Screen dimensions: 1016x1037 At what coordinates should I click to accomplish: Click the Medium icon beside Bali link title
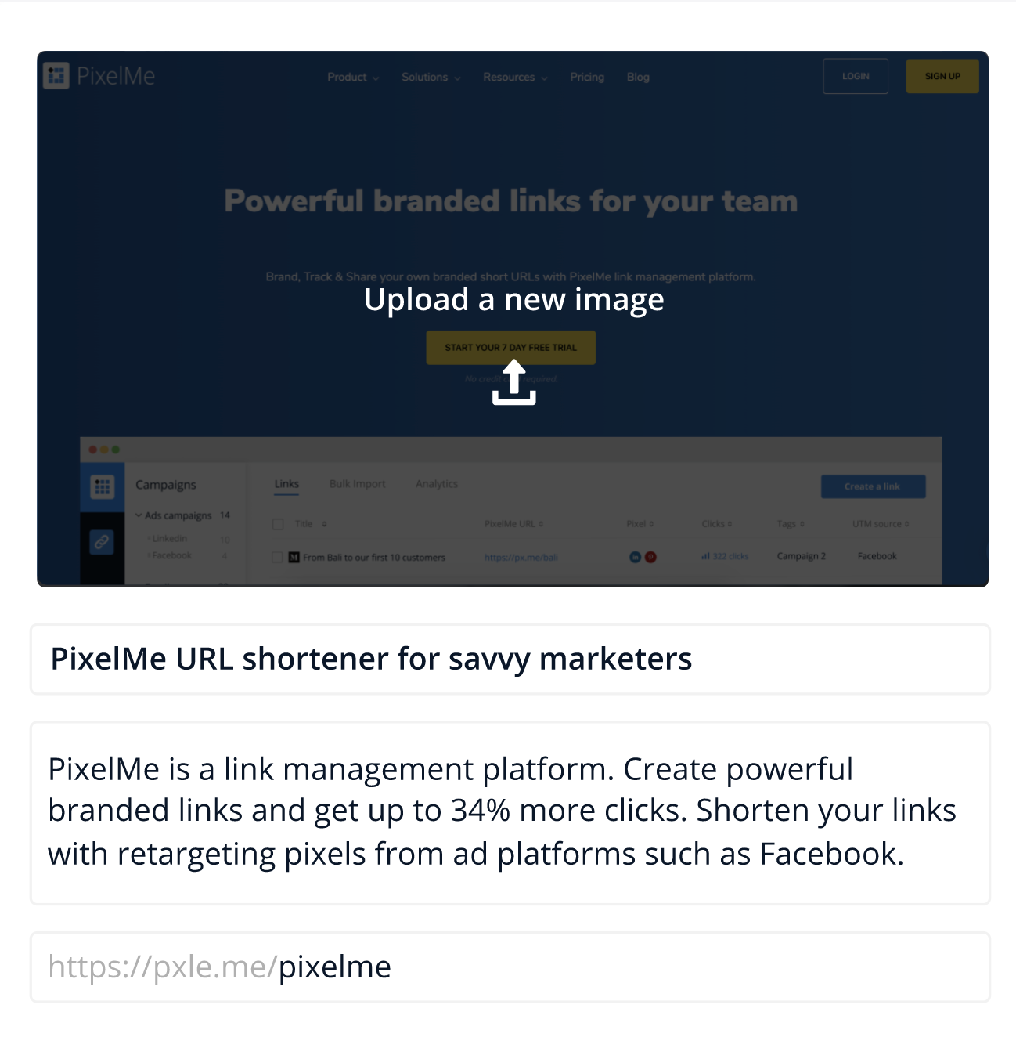pyautogui.click(x=294, y=558)
